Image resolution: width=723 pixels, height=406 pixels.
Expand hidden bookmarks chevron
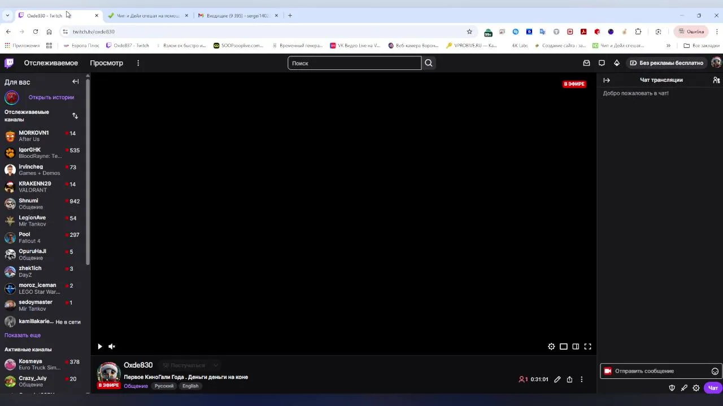pos(668,46)
